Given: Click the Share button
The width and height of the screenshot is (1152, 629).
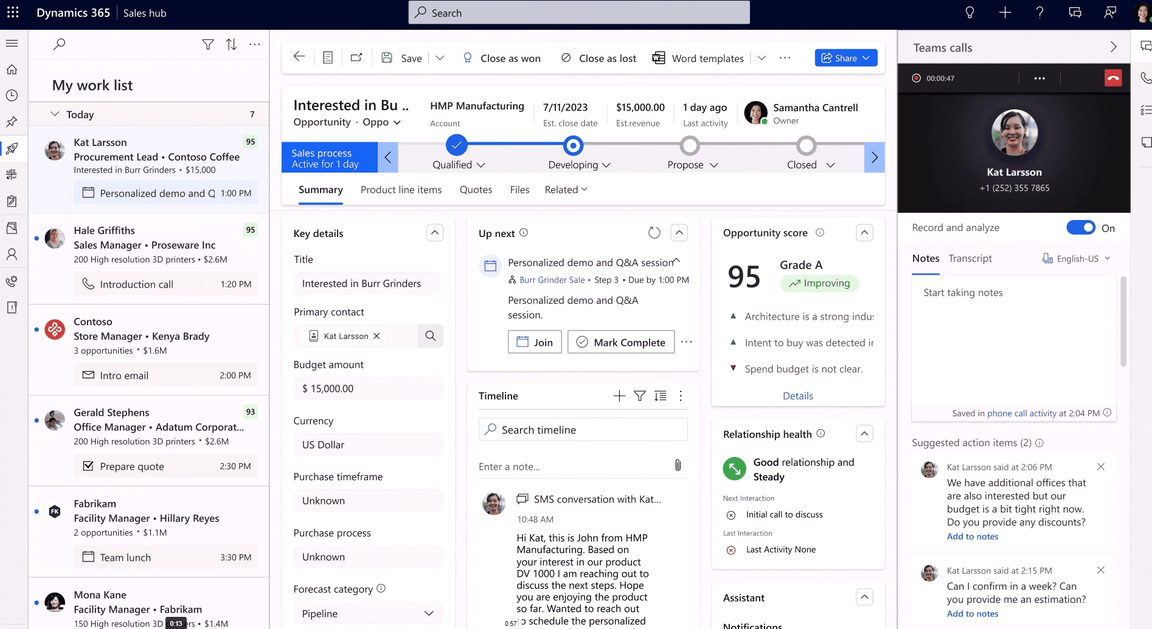Looking at the screenshot, I should coord(846,58).
